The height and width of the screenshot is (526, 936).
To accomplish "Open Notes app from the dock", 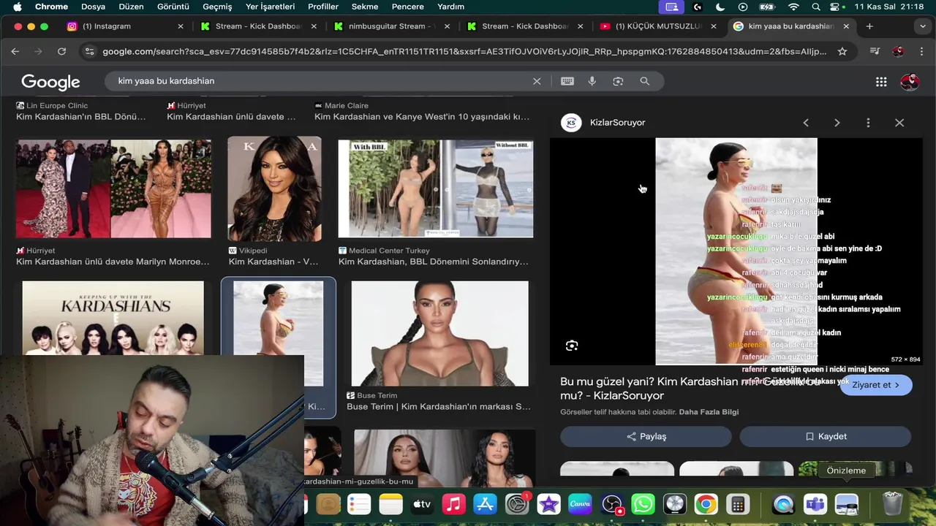I will point(391,504).
